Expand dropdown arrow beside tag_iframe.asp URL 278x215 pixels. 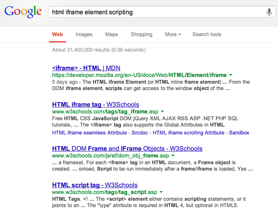coord(162,112)
